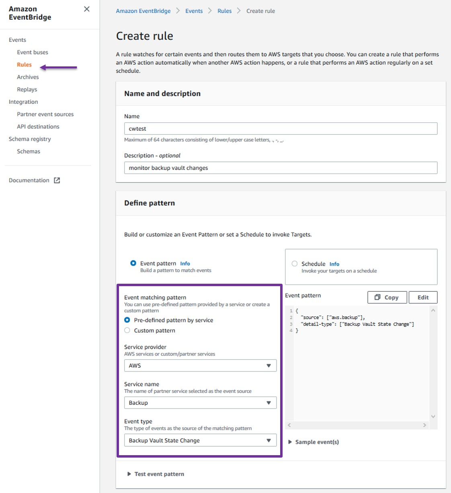Open the Replays section

pyautogui.click(x=27, y=89)
